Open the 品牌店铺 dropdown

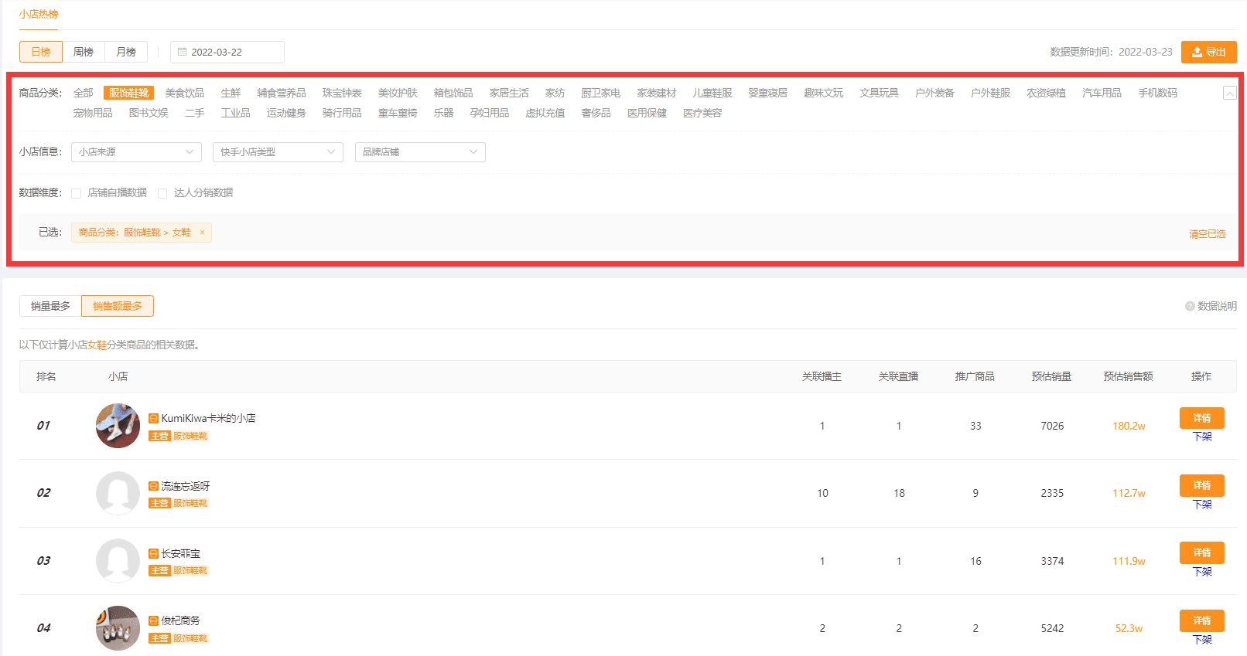pyautogui.click(x=420, y=152)
